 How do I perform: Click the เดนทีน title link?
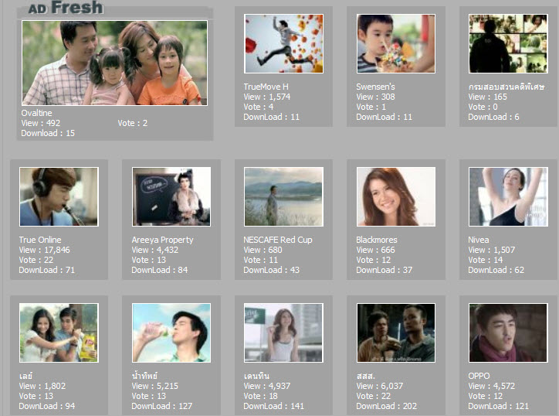256,376
